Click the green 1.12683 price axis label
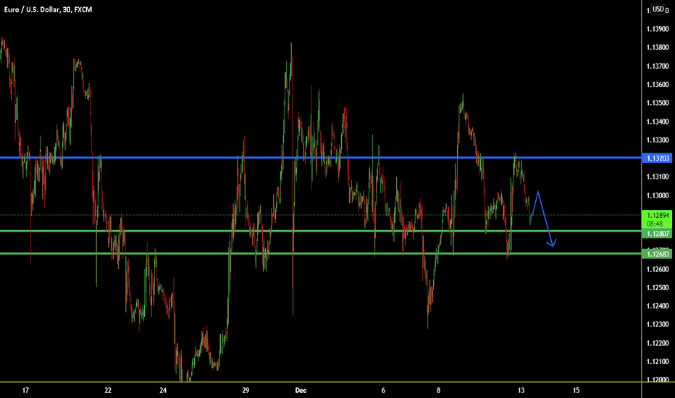This screenshot has width=675, height=398. tap(656, 254)
